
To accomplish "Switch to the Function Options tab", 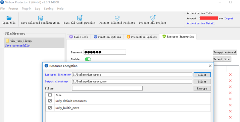I will [x=107, y=37].
